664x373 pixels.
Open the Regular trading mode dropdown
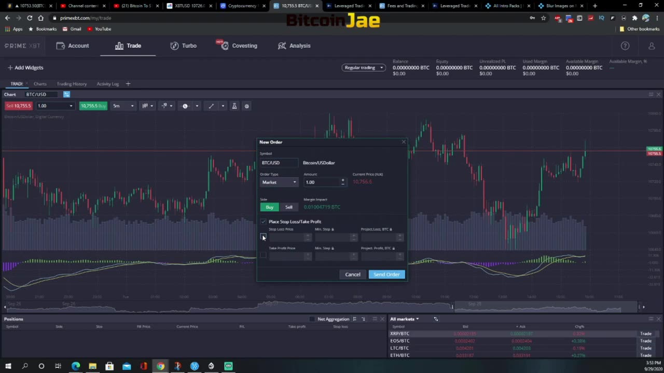[364, 67]
